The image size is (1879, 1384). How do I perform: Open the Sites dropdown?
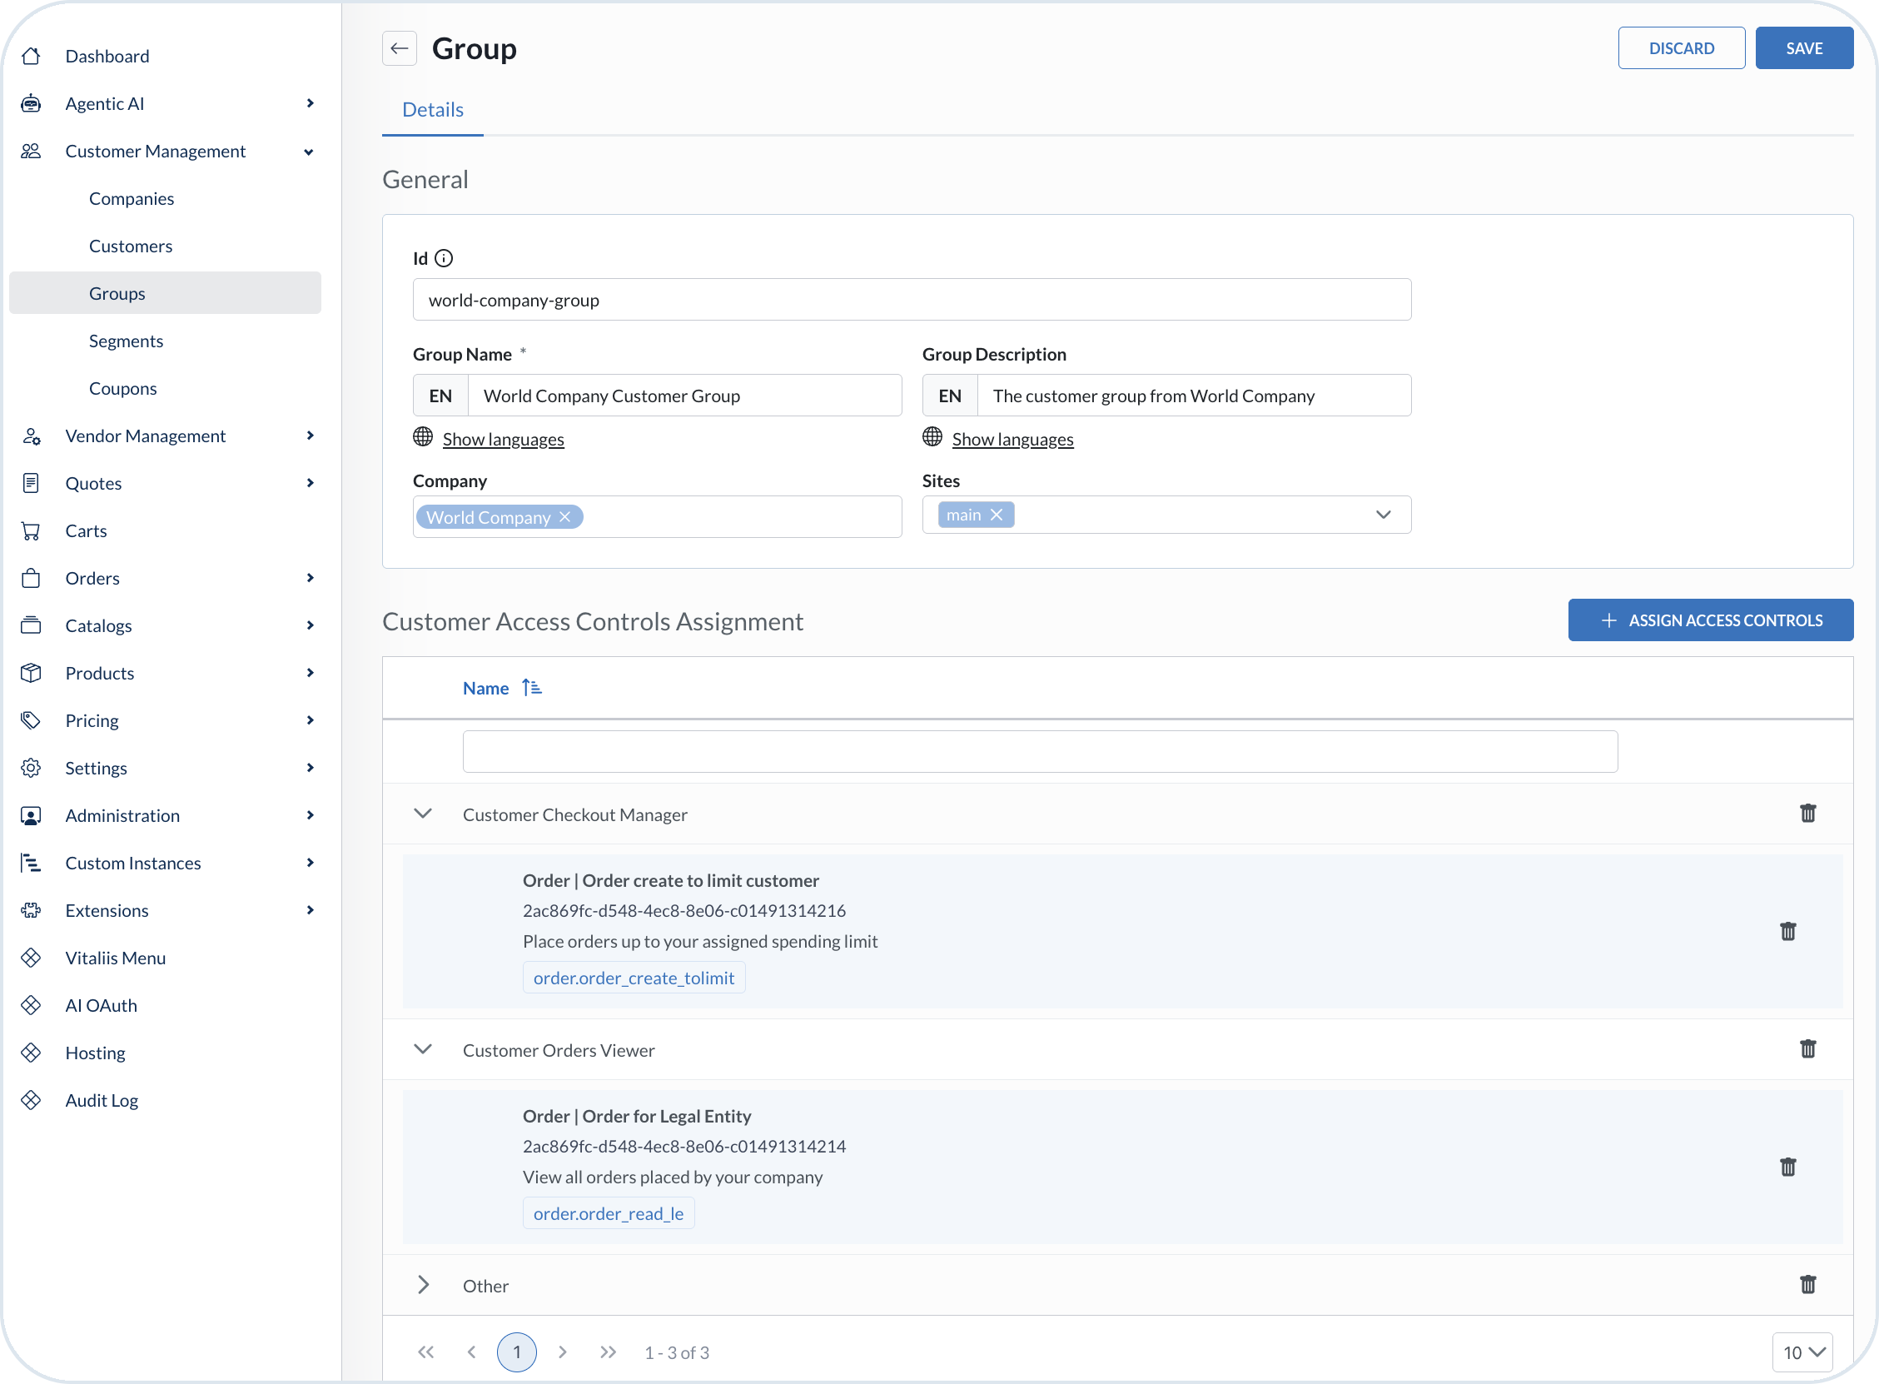(1384, 515)
